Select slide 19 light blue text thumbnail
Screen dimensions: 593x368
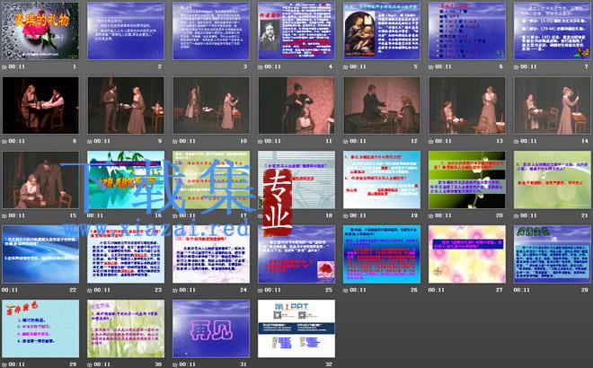click(x=382, y=180)
